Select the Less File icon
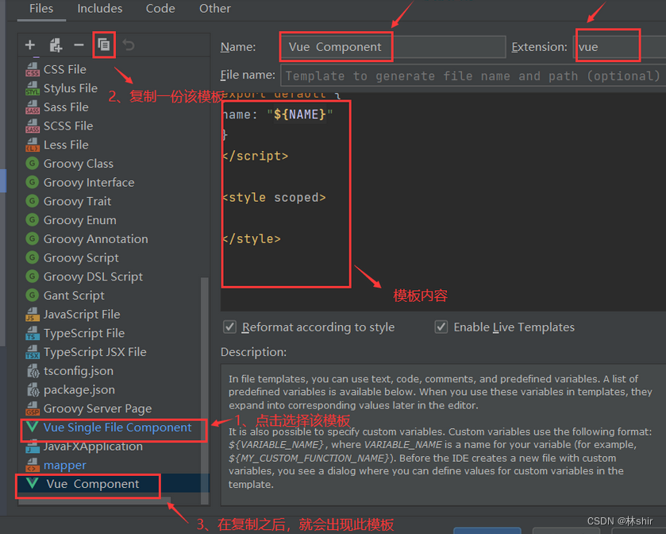The image size is (666, 534). click(x=33, y=145)
